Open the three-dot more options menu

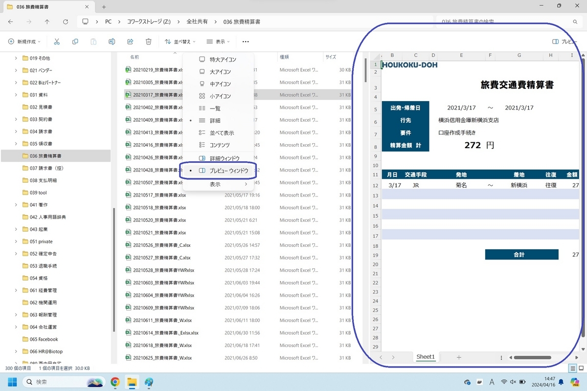coord(246,42)
